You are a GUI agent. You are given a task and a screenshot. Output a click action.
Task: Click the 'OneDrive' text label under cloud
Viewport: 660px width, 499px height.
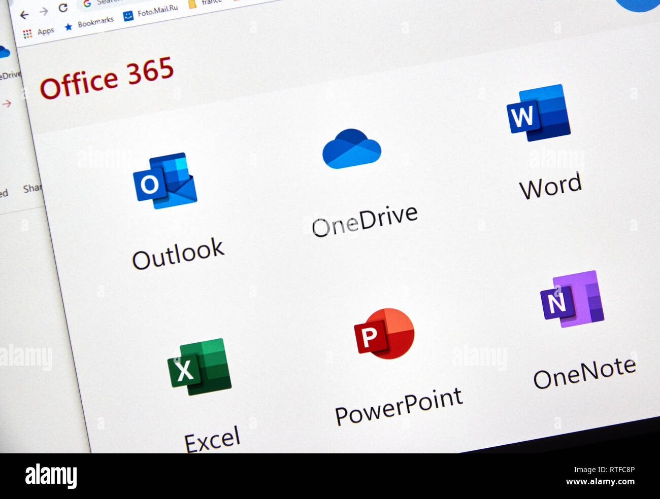click(x=365, y=221)
